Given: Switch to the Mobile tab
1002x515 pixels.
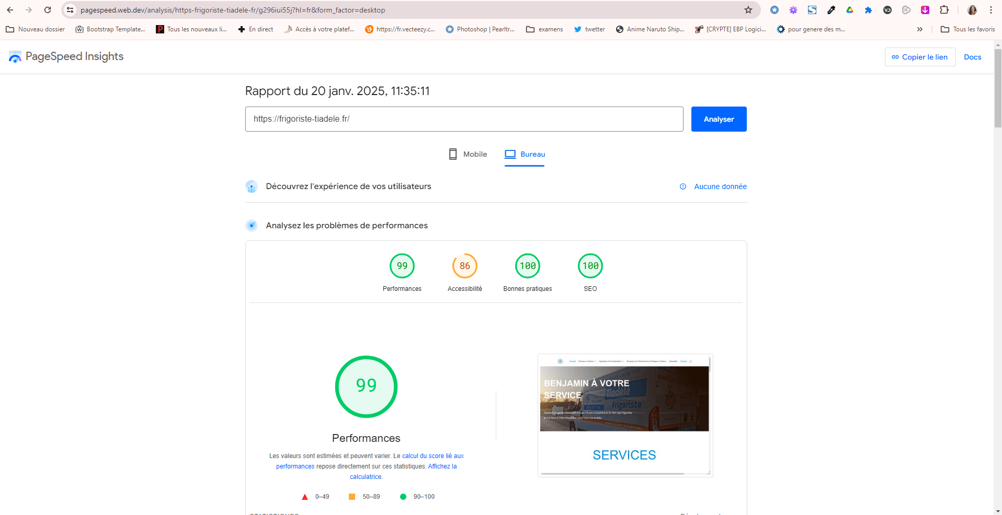Looking at the screenshot, I should coord(468,154).
